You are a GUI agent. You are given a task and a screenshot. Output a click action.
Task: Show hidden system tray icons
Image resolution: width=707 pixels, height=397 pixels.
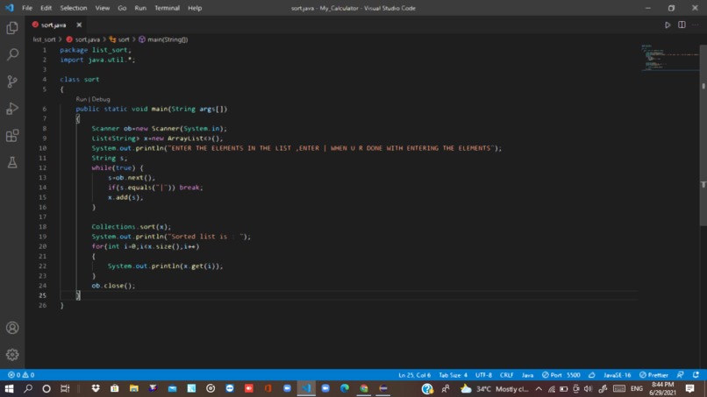[539, 388]
